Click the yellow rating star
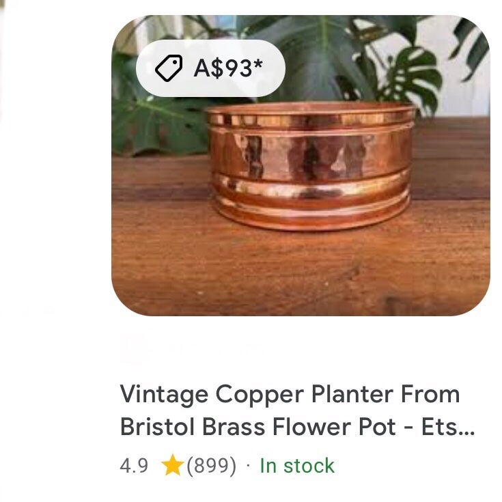The image size is (502, 502). 173,465
